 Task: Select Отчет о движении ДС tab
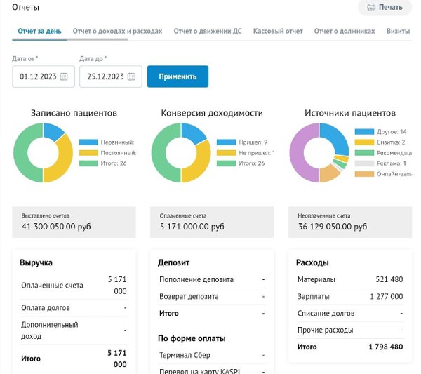tap(208, 32)
